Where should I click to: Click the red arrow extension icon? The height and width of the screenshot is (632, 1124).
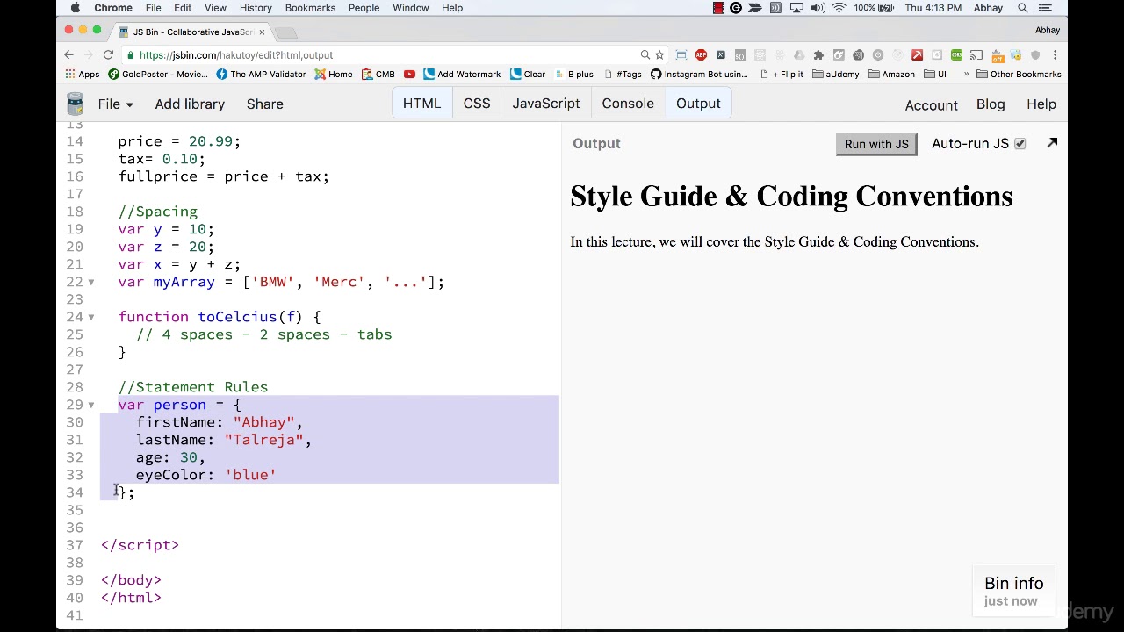click(x=917, y=54)
